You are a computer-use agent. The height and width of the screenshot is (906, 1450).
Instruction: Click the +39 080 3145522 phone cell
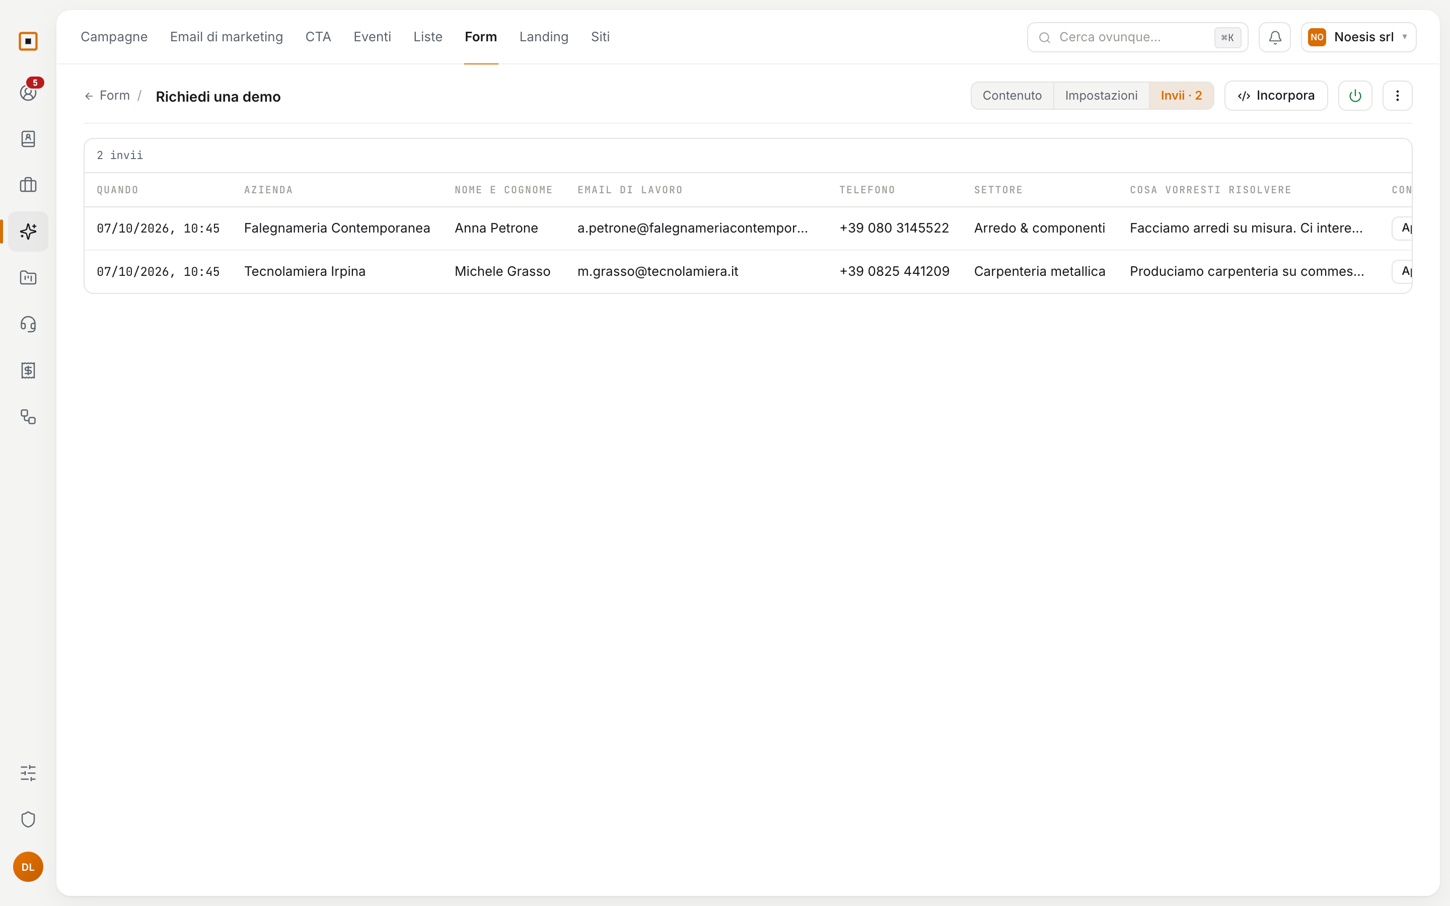(x=894, y=229)
